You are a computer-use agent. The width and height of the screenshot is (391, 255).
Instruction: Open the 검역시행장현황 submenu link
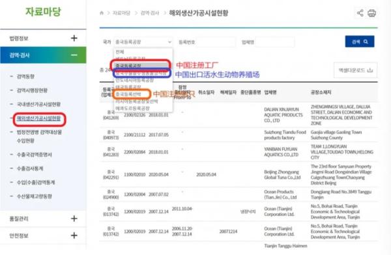(x=32, y=90)
